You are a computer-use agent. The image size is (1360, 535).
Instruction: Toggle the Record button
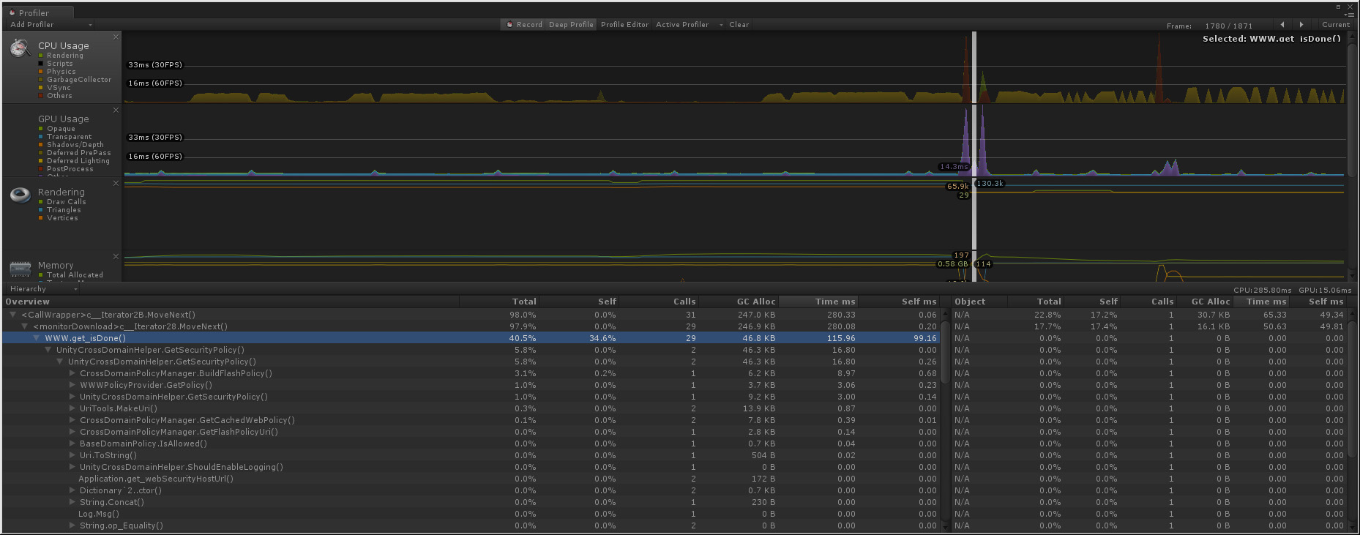pos(524,25)
